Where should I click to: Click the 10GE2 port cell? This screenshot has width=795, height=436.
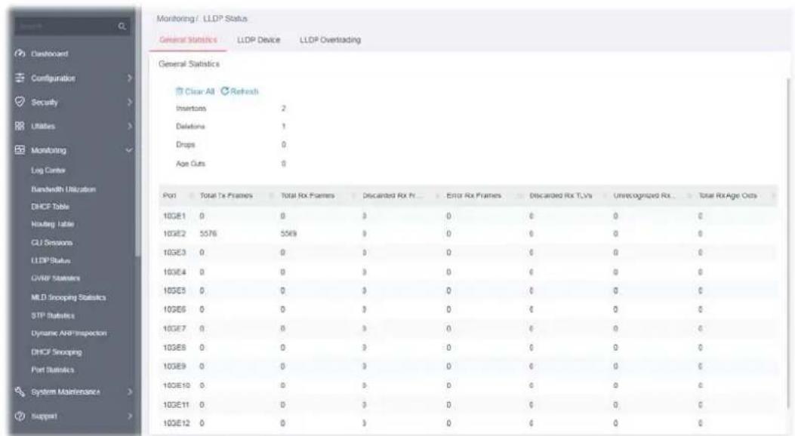(x=174, y=234)
